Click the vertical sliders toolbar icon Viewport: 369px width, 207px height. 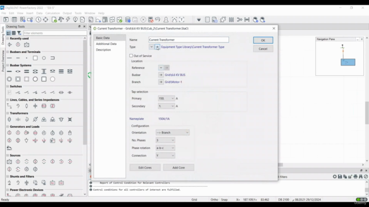coord(231,20)
